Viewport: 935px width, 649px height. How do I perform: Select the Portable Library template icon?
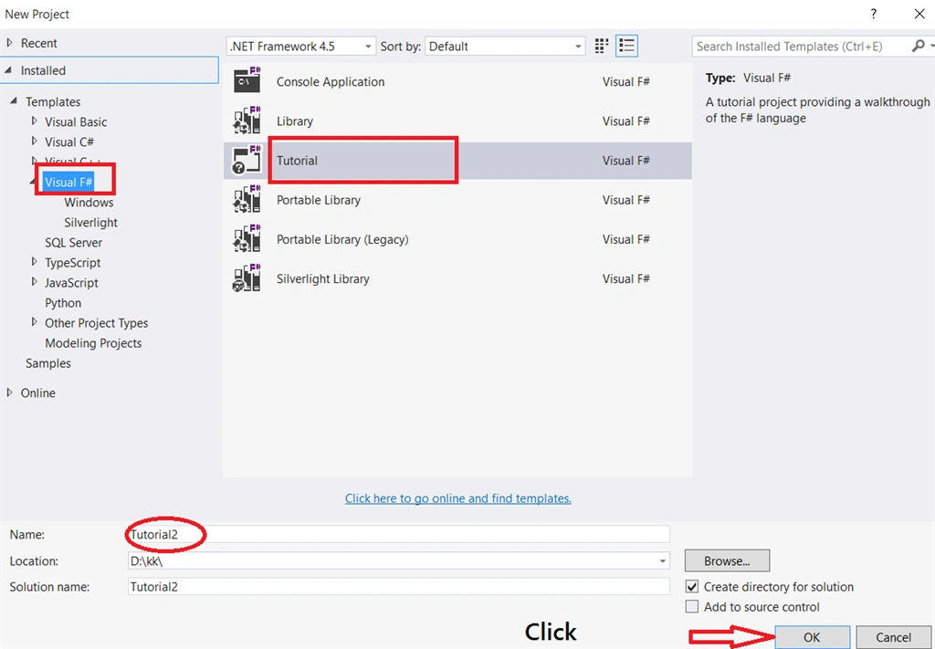pos(247,200)
